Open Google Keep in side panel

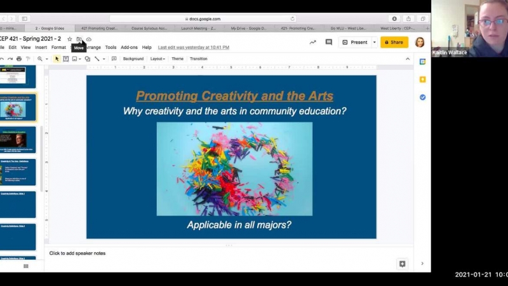point(422,79)
